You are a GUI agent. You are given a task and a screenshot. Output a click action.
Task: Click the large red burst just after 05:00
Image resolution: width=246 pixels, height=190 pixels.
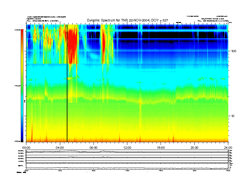pyautogui.click(x=72, y=47)
